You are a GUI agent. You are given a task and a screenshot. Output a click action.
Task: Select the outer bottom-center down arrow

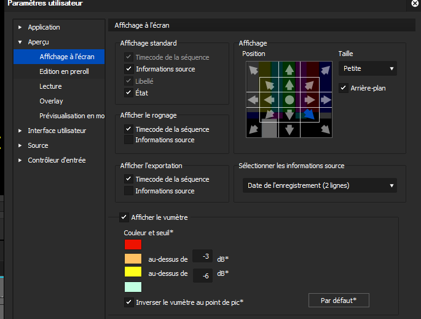pos(289,129)
